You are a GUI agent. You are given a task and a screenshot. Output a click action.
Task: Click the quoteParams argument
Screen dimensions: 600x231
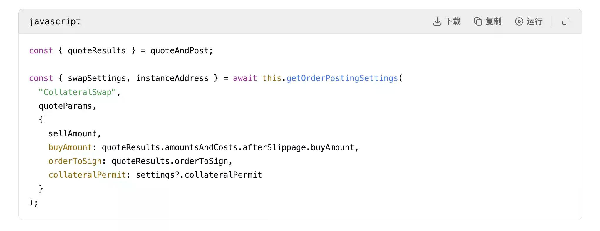(x=65, y=106)
